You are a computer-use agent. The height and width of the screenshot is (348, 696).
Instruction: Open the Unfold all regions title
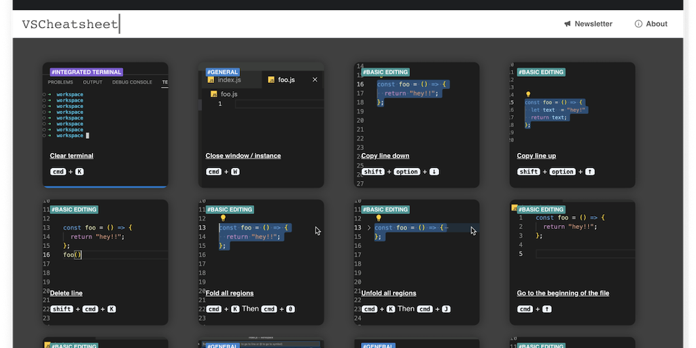(389, 294)
